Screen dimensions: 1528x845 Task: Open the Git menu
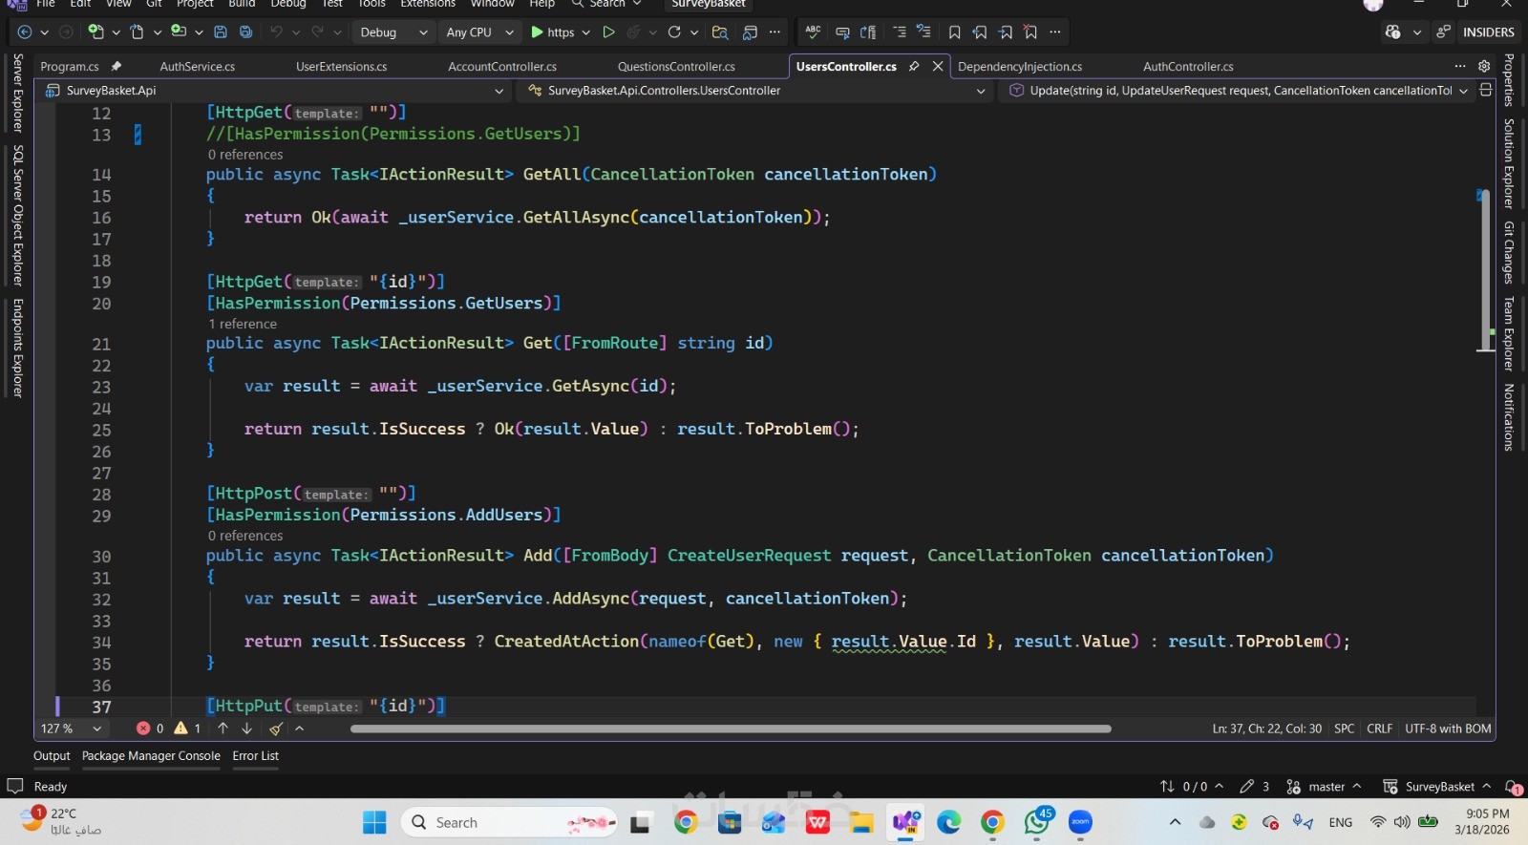[x=154, y=4]
